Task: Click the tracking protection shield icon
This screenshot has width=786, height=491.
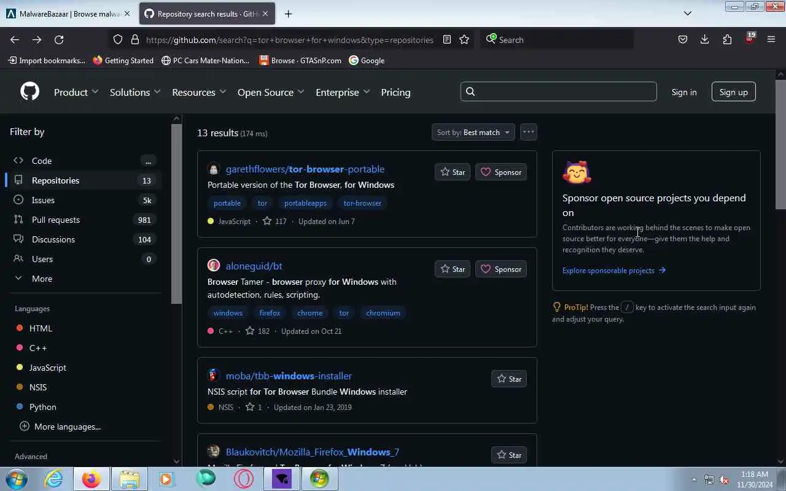Action: pos(118,39)
